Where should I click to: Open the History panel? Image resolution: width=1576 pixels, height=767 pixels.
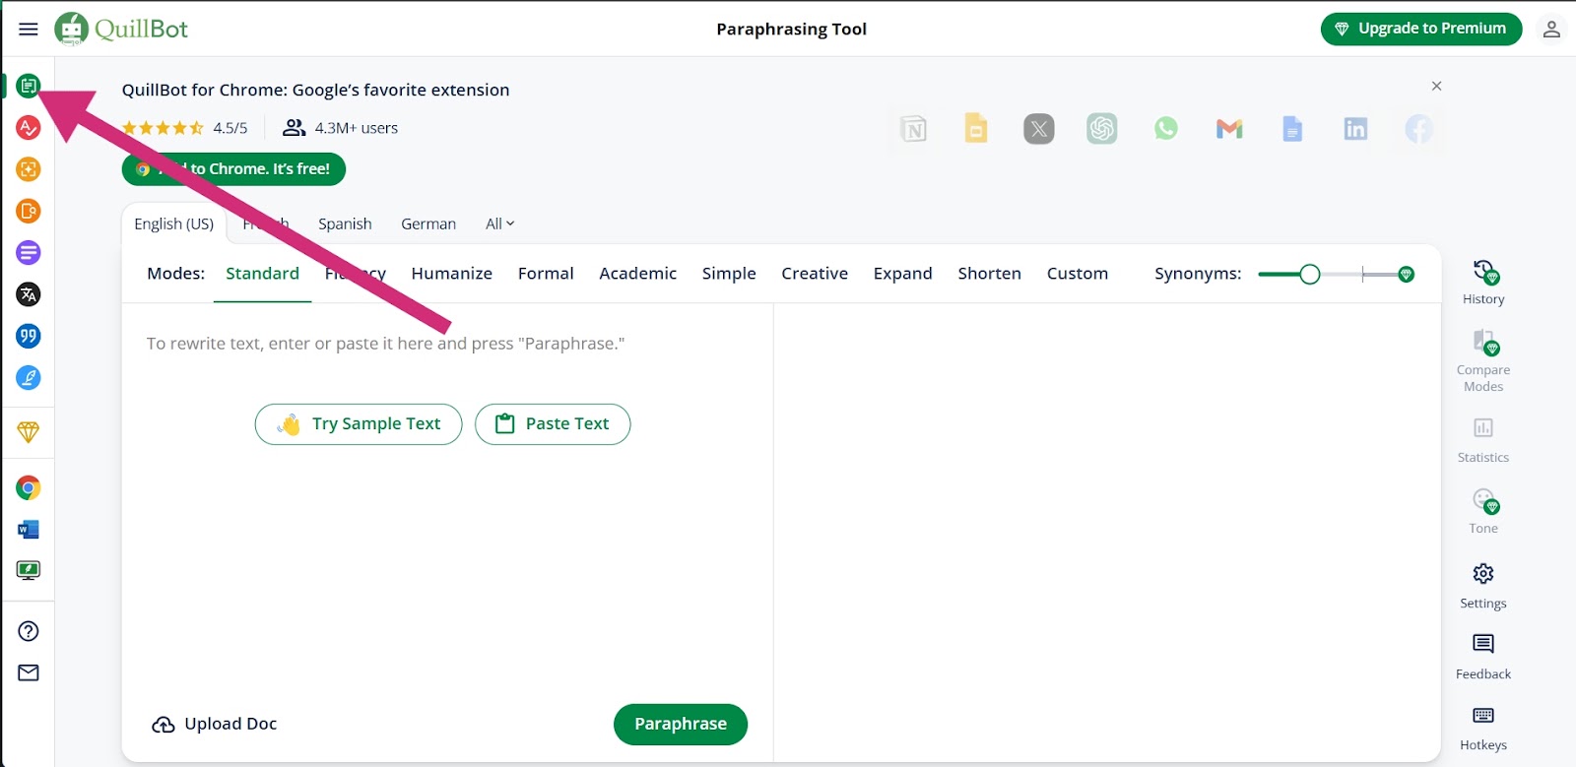[x=1483, y=283]
